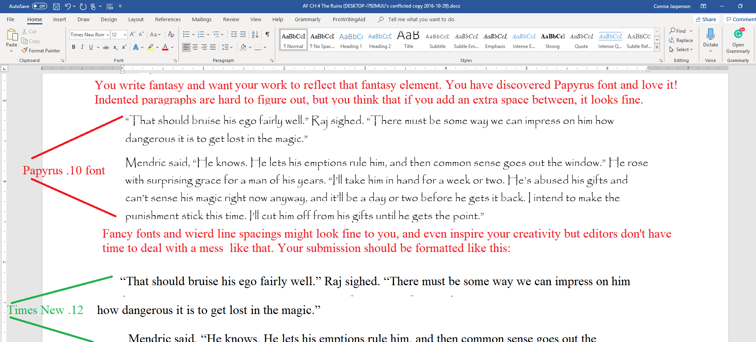Expand the Styles gallery more arrow

(x=657, y=48)
